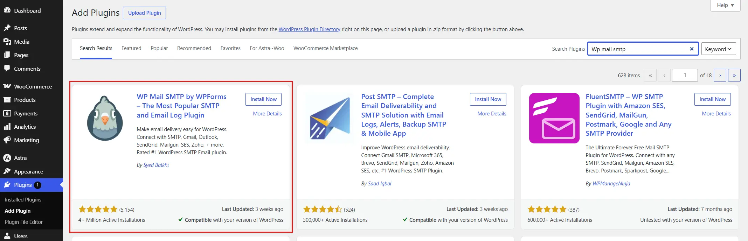Click the Posts pushpin icon
748x241 pixels.
[7, 28]
